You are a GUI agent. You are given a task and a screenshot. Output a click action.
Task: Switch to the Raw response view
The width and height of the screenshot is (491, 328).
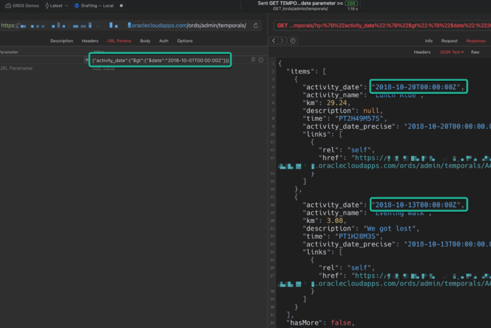[475, 52]
